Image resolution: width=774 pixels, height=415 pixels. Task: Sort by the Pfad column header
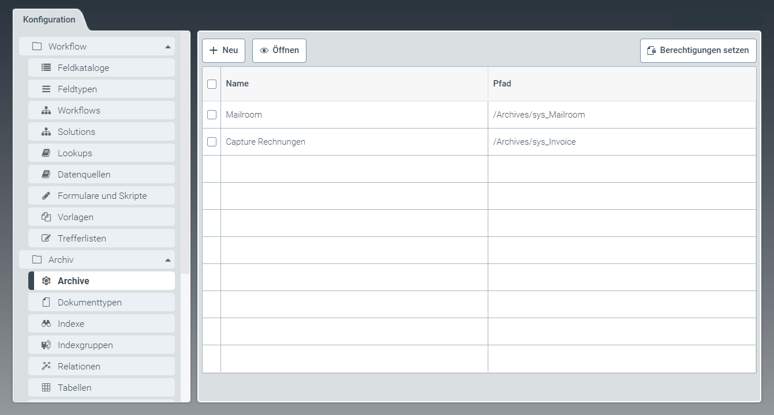(502, 84)
